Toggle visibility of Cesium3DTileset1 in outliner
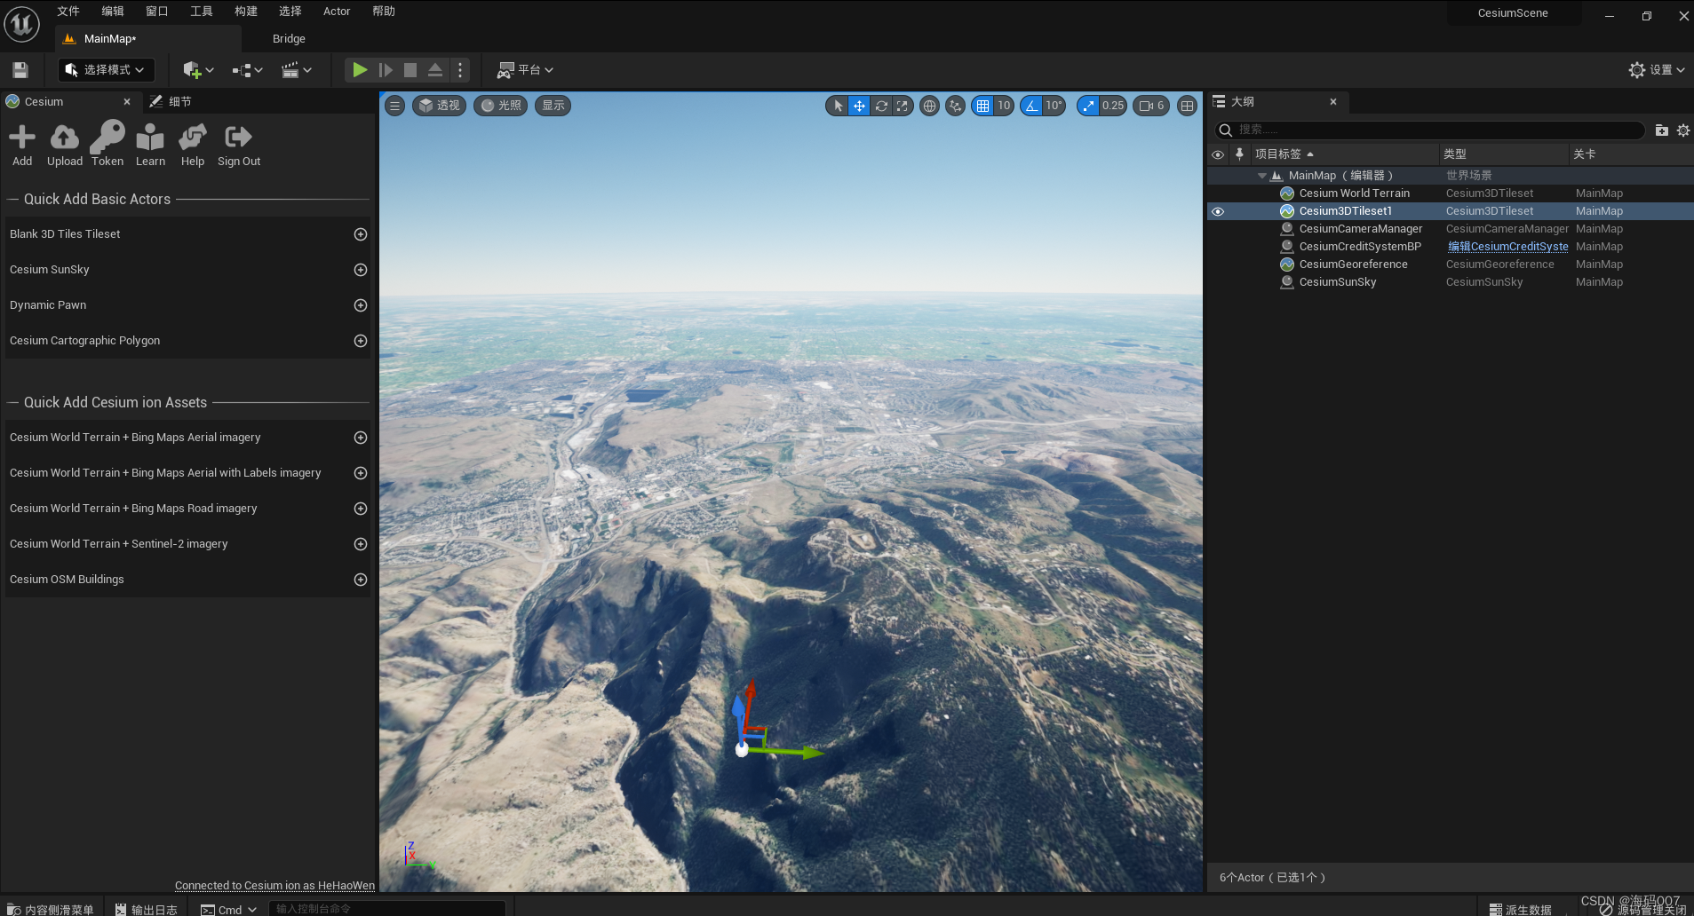This screenshot has width=1694, height=916. point(1218,210)
